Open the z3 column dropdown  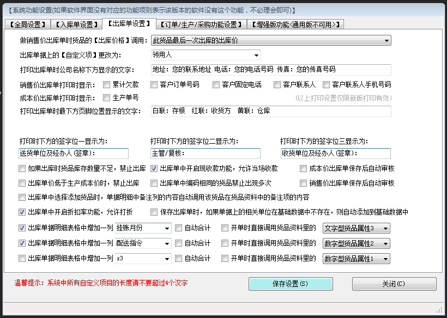168,259
